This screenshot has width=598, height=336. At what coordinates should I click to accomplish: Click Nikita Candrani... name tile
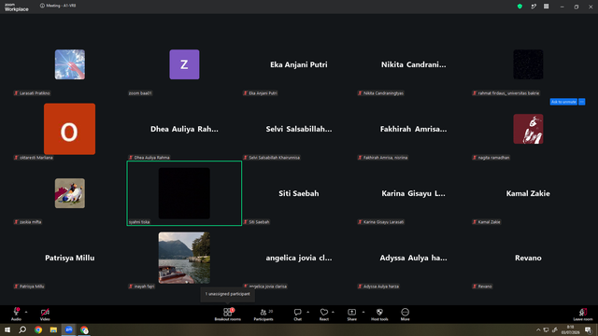pos(413,64)
